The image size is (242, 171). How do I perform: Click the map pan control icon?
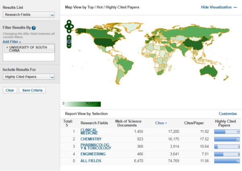(x=69, y=27)
